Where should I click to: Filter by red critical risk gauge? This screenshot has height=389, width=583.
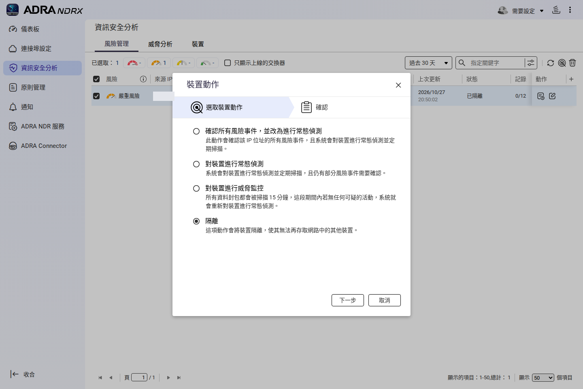(x=134, y=63)
